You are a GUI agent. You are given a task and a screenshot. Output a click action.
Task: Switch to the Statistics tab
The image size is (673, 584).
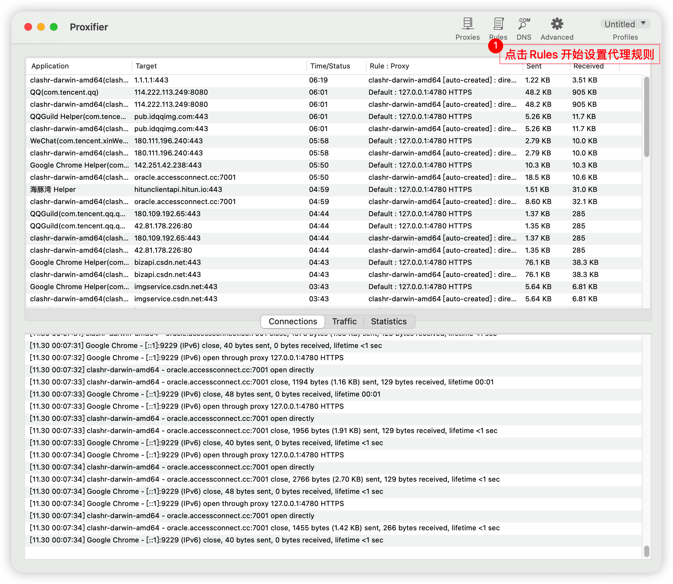389,321
